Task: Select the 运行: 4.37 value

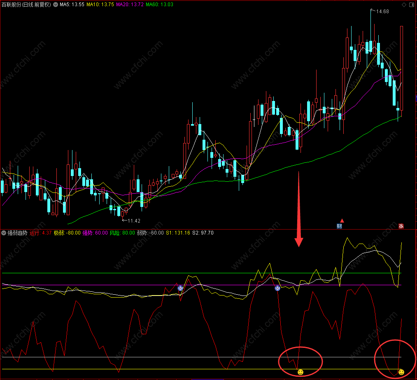Action: [x=40, y=233]
